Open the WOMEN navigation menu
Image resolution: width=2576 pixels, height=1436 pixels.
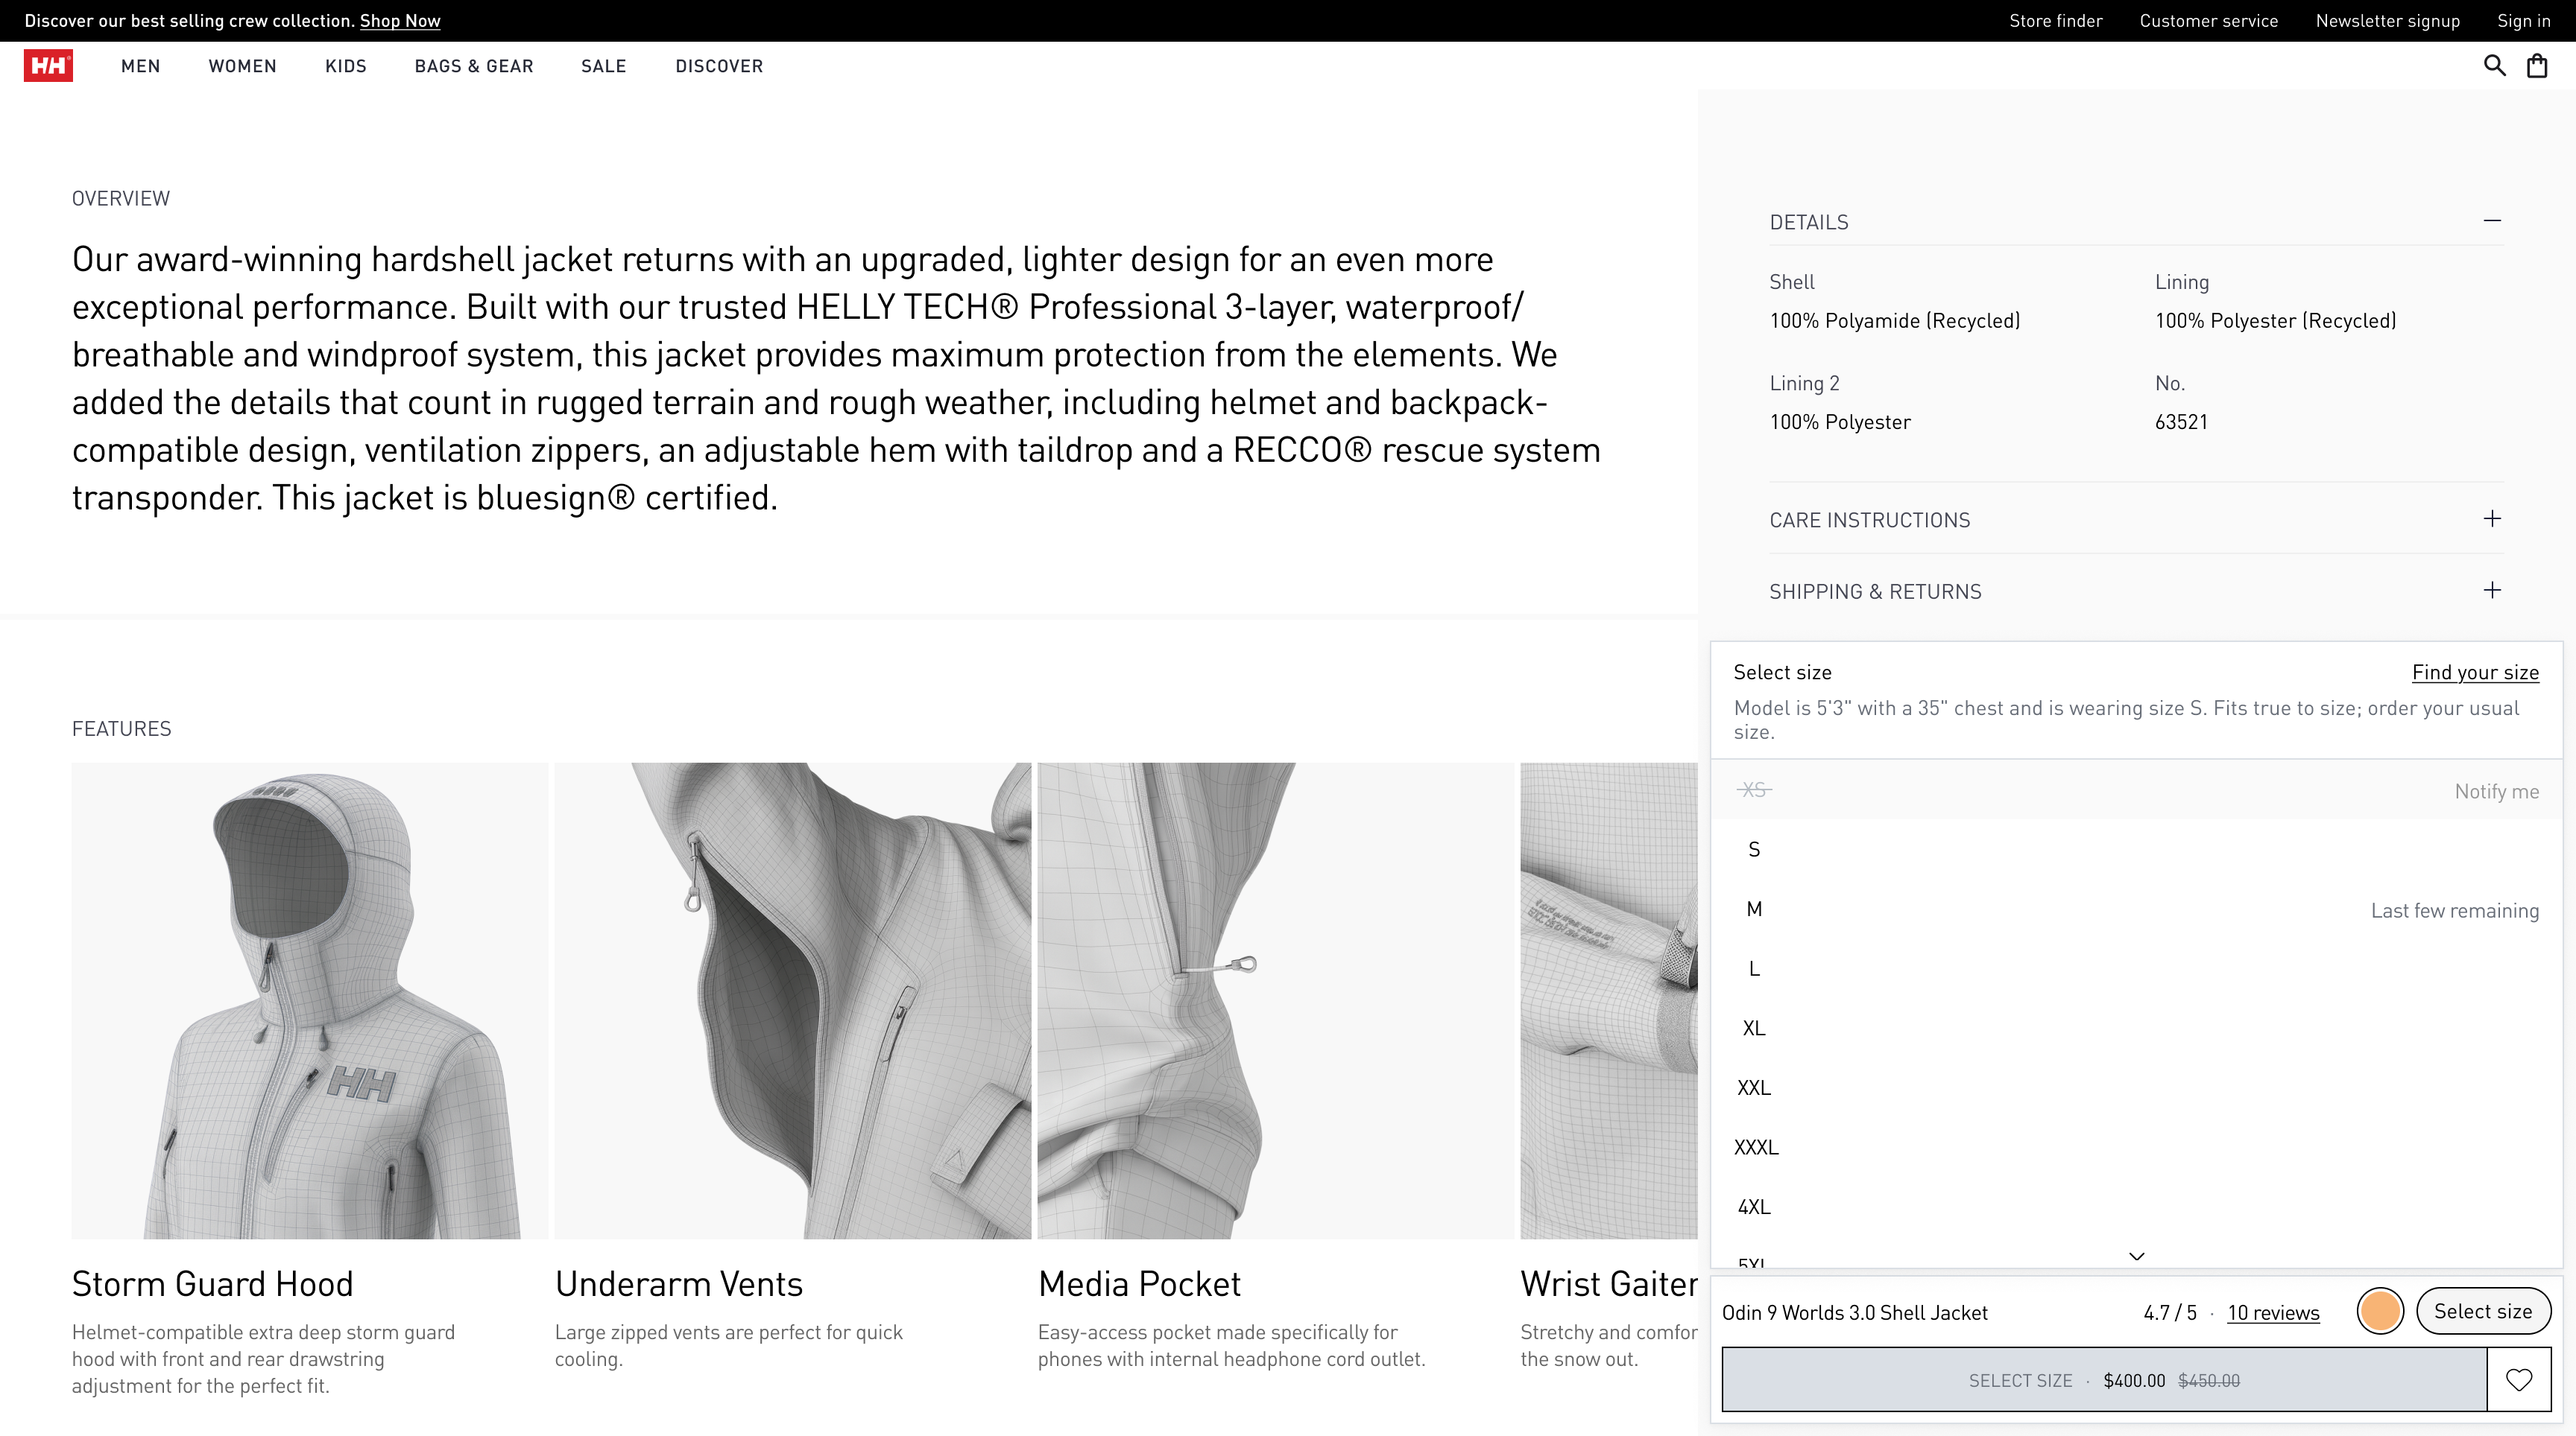[242, 66]
